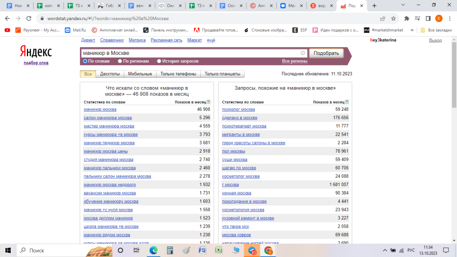Open the Все регионы region selector
This screenshot has width=457, height=257.
[295, 61]
